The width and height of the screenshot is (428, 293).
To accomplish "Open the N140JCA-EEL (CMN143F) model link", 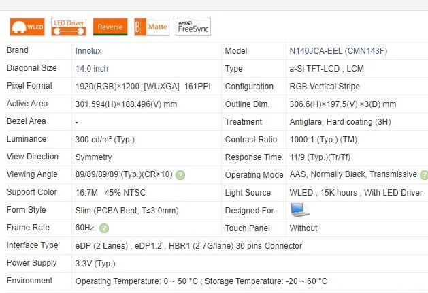I will tap(338, 51).
